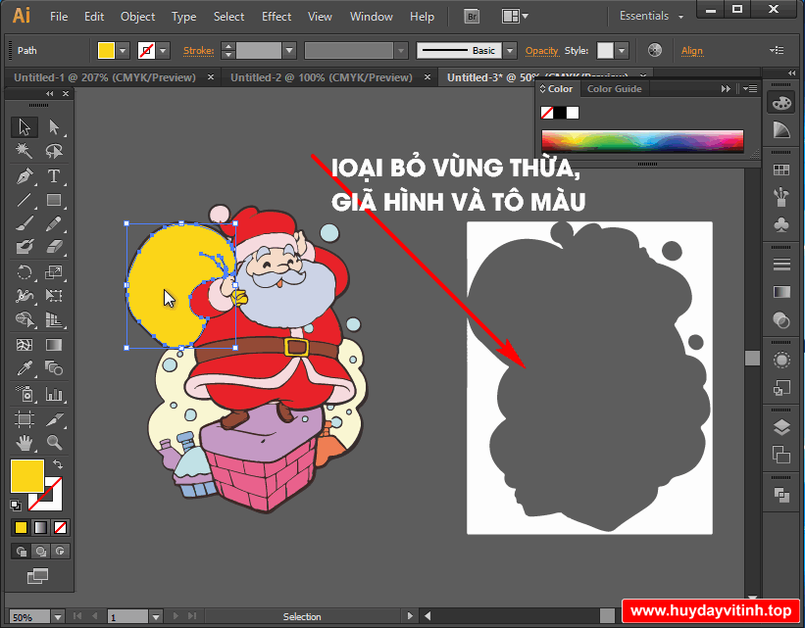Select the Pencil tool
The width and height of the screenshot is (805, 628).
[x=54, y=223]
